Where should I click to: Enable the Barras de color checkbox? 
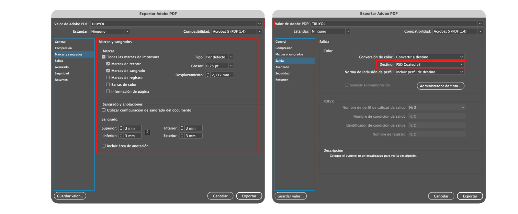108,84
